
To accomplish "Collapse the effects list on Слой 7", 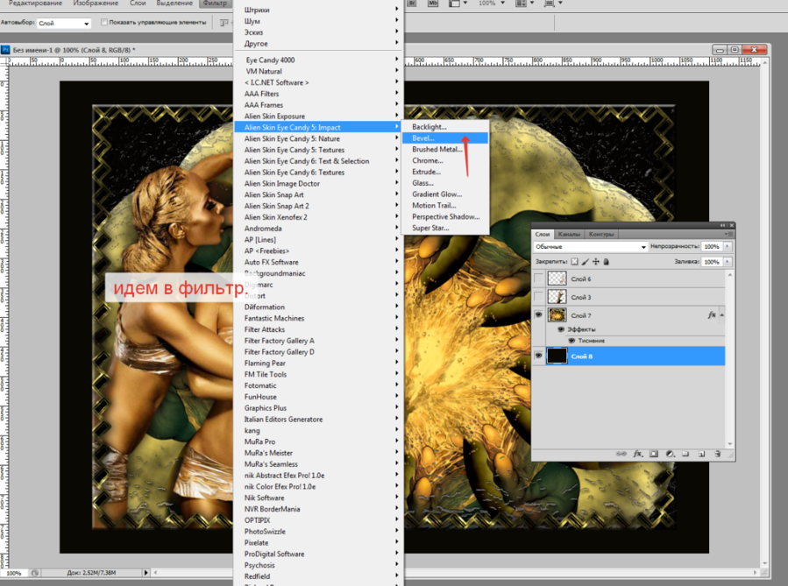I will point(721,314).
